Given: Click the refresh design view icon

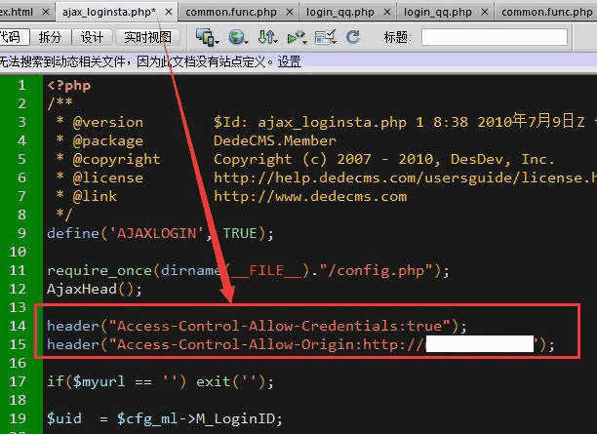Looking at the screenshot, I should 353,37.
